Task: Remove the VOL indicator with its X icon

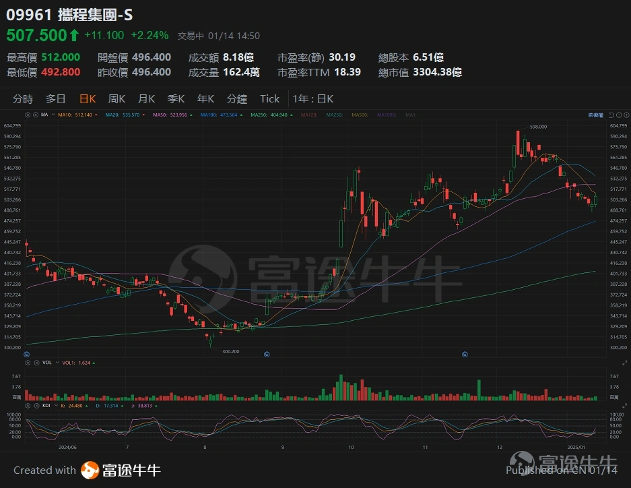Action: coord(36,363)
